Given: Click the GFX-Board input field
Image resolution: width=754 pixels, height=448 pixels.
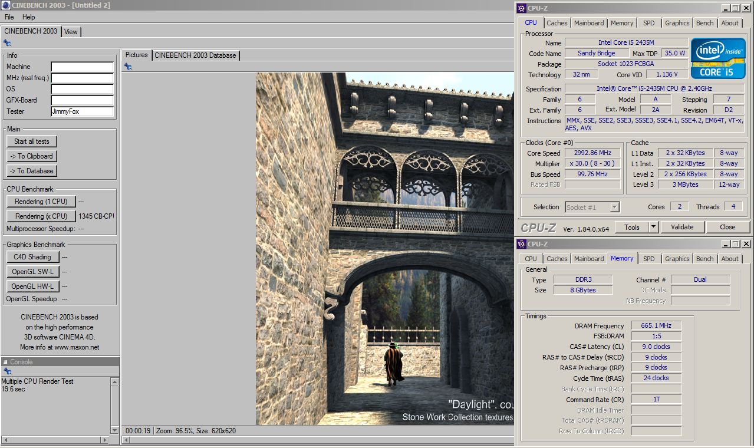Looking at the screenshot, I should (82, 100).
